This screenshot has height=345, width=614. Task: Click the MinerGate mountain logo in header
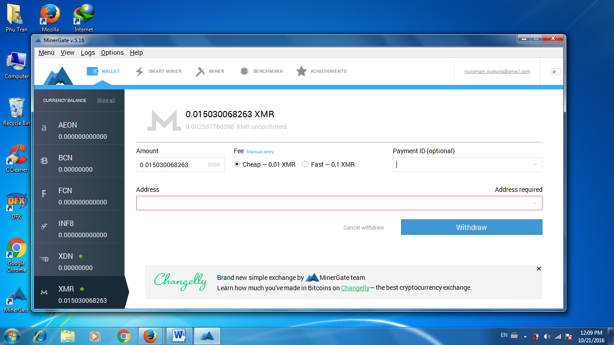58,75
